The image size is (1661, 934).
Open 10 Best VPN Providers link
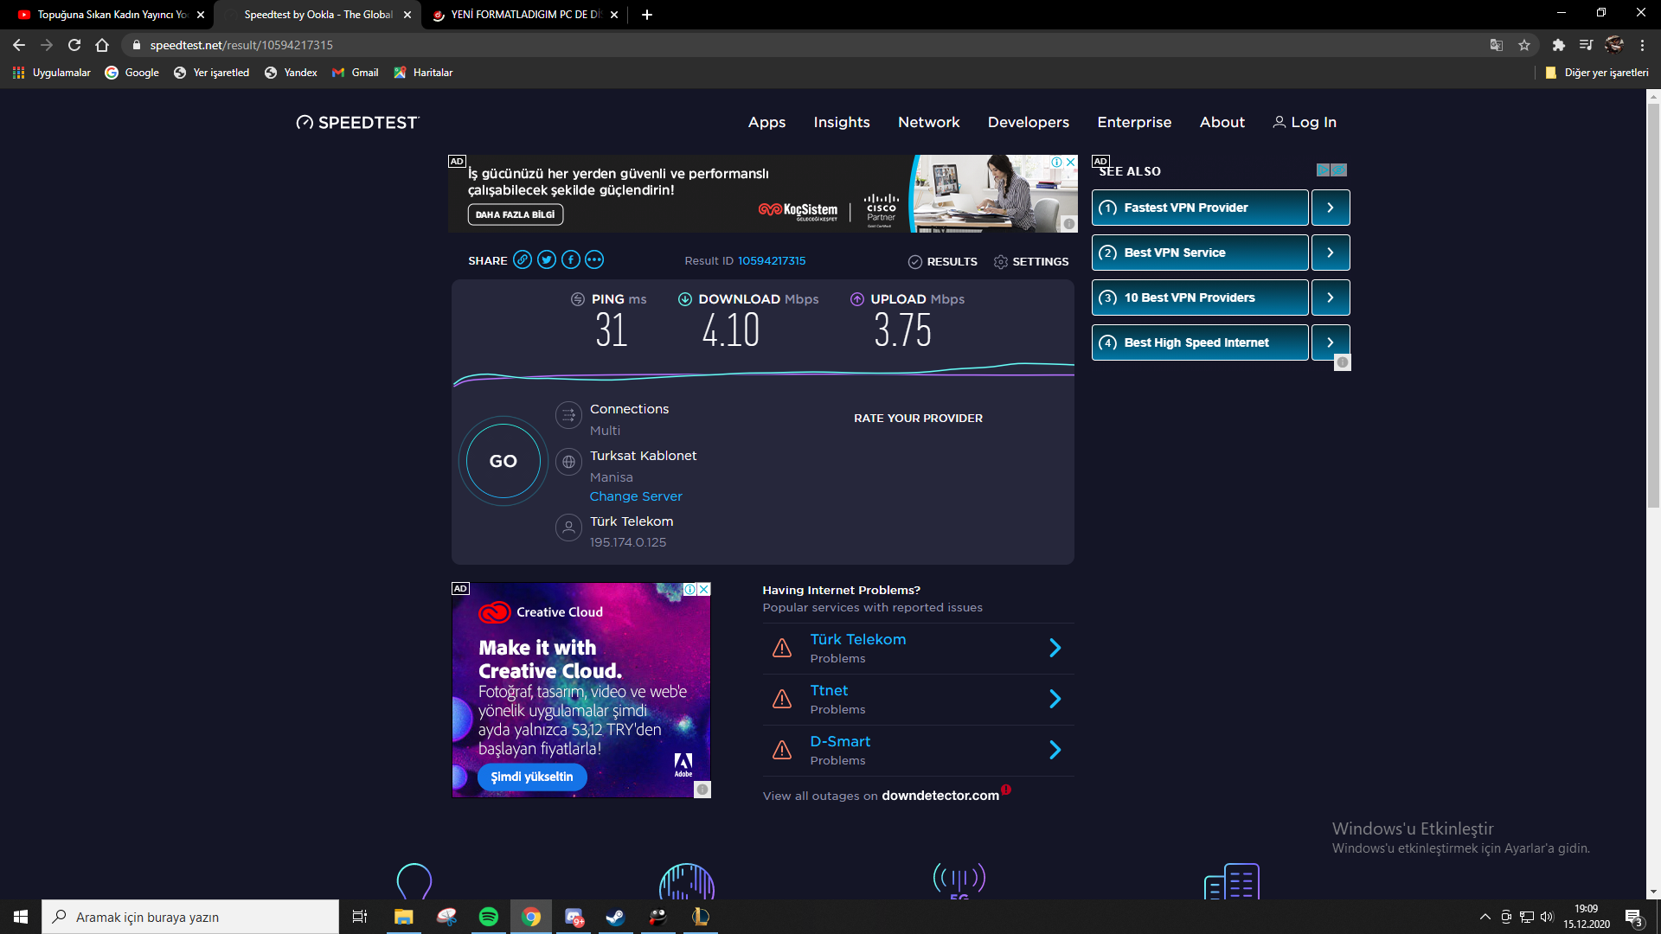click(1200, 297)
